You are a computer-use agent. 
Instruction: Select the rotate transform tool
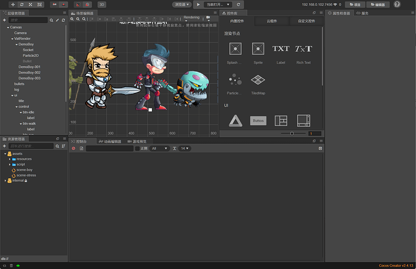(22, 4)
